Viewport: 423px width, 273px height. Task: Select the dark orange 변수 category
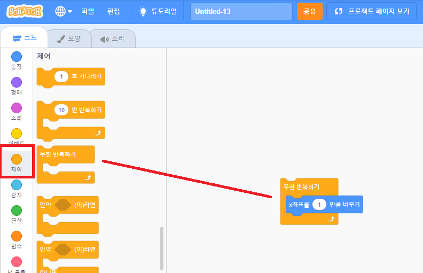click(17, 240)
